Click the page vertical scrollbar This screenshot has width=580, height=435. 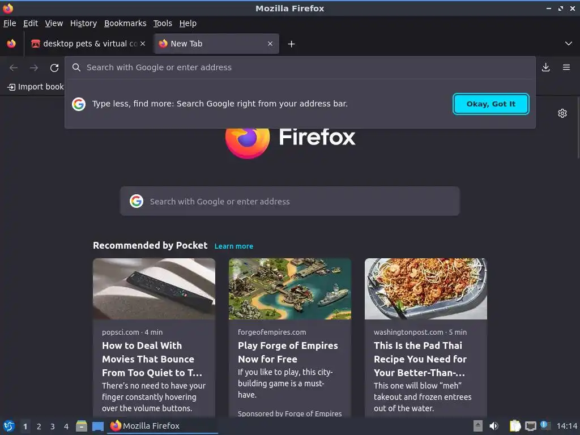(x=577, y=128)
